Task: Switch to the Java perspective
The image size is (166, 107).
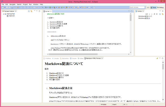Action: pyautogui.click(x=153, y=7)
